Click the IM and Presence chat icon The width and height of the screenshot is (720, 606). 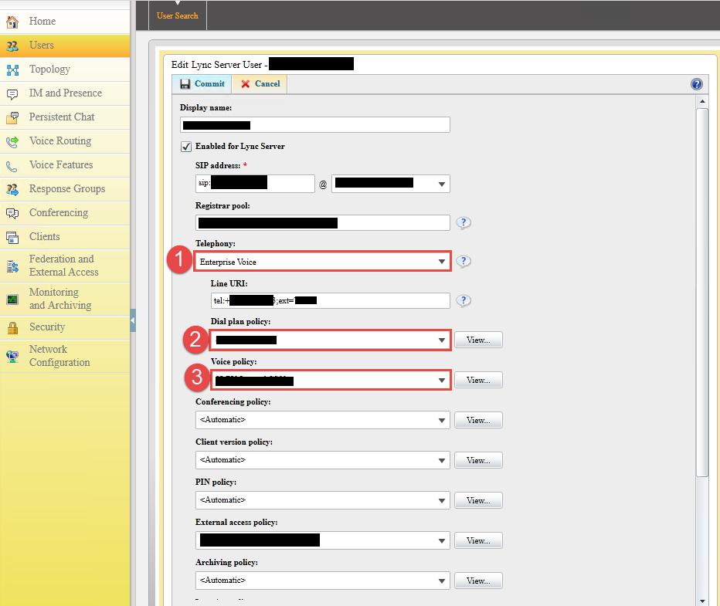pos(12,94)
